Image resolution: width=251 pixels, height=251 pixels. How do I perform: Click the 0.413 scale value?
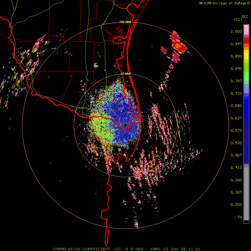(236, 168)
